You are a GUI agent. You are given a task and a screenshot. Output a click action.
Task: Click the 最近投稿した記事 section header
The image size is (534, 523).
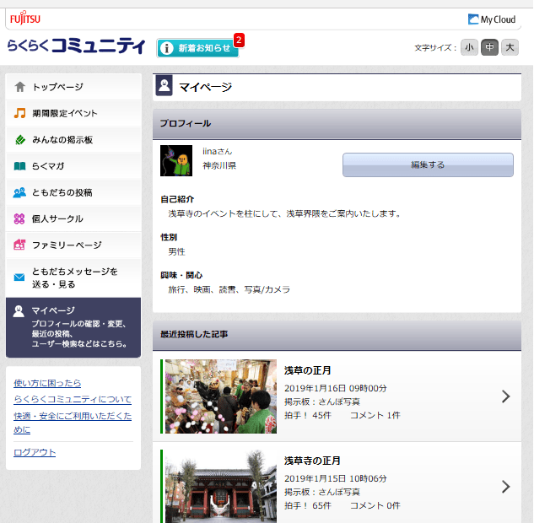click(337, 335)
